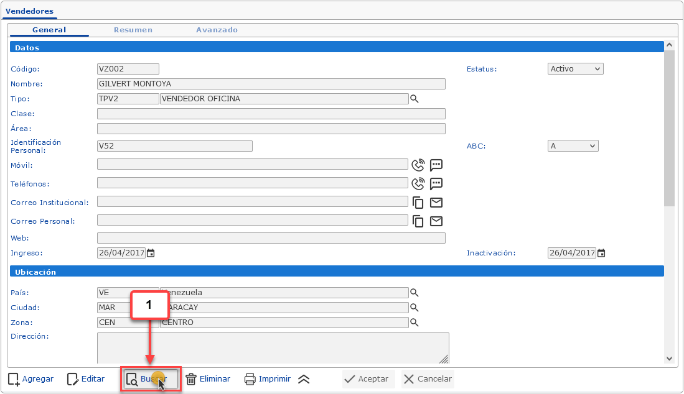Copy the Correo Institucional address
Viewport: 684px width, 394px height.
pos(418,203)
